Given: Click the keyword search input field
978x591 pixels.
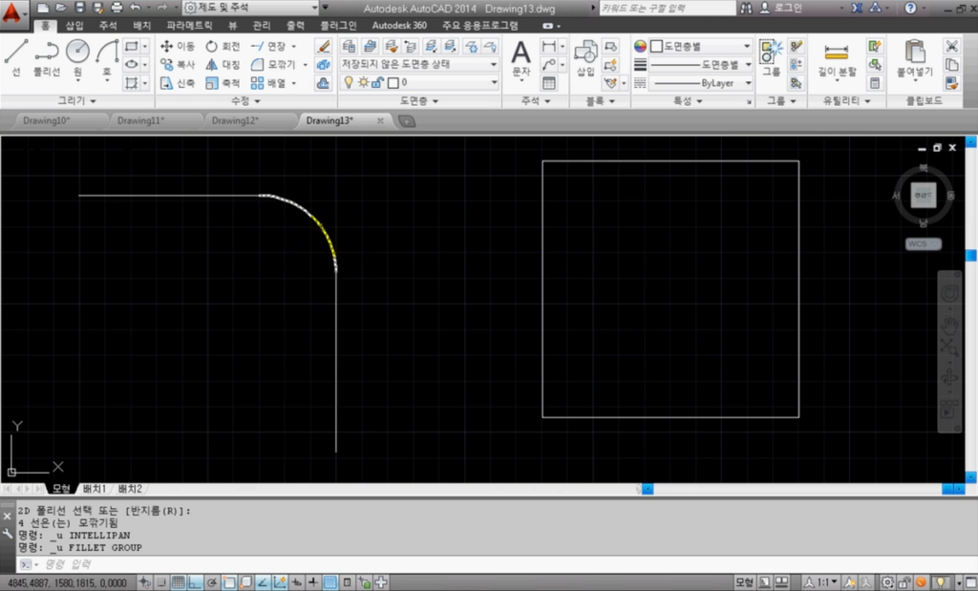Looking at the screenshot, I should click(x=668, y=8).
